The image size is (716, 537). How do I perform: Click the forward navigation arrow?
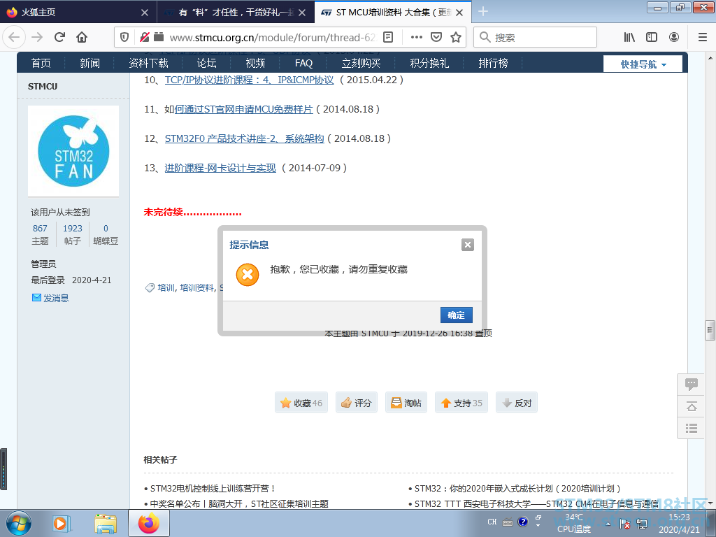37,38
